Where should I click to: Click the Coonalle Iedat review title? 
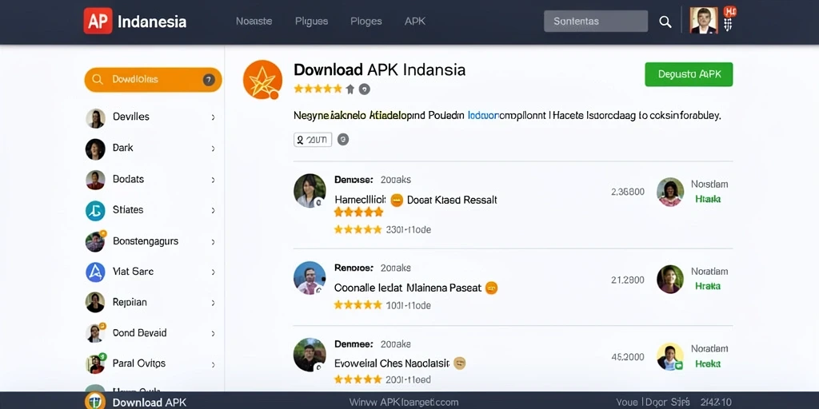pyautogui.click(x=407, y=288)
